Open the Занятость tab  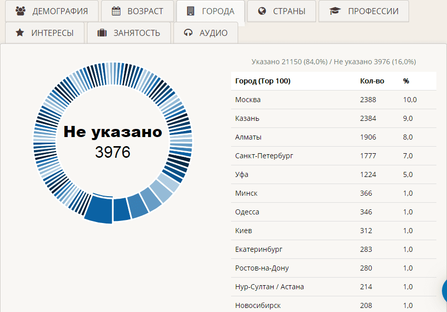(128, 32)
